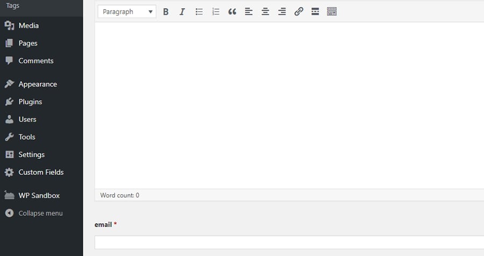Click the Pages sidebar icon
This screenshot has width=484, height=256.
coord(9,43)
